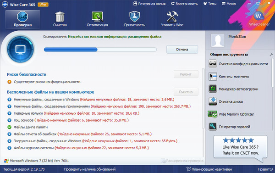
Task: Click the results list vertical scrollbar
Action: point(203,98)
